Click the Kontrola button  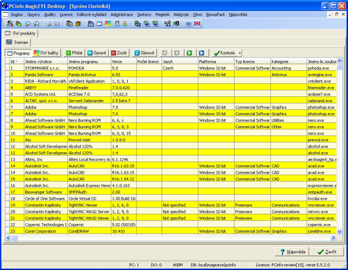[225, 53]
